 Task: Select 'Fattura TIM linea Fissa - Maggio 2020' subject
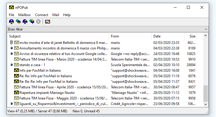63,98
